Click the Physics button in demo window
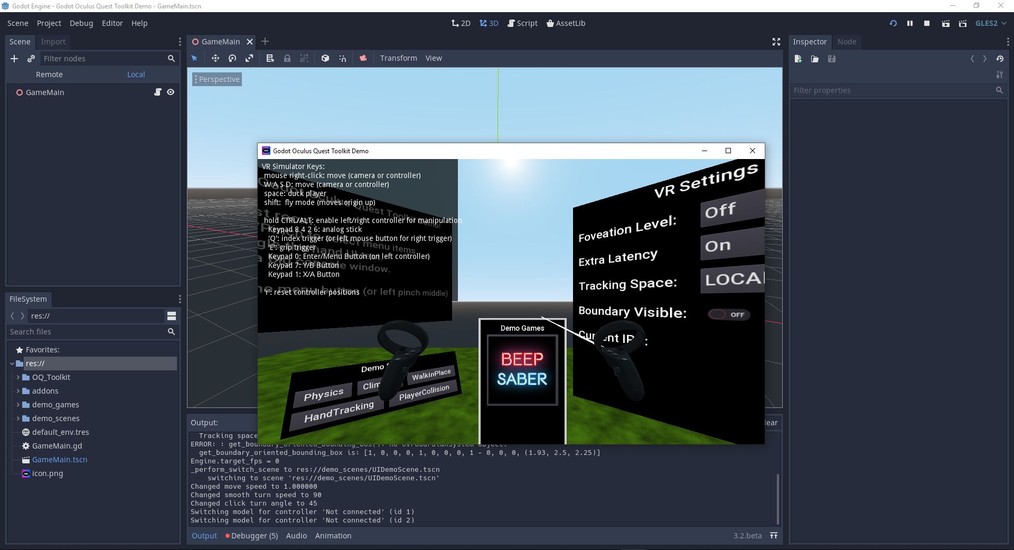Viewport: 1014px width, 550px height. coord(323,394)
